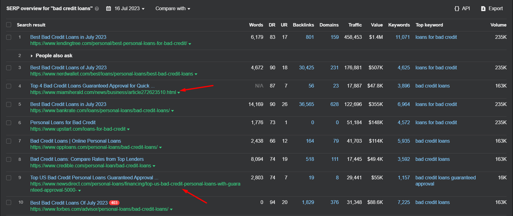The height and width of the screenshot is (216, 513).
Task: Click the calendar icon next to 16 Jul 2023
Action: pyautogui.click(x=109, y=9)
